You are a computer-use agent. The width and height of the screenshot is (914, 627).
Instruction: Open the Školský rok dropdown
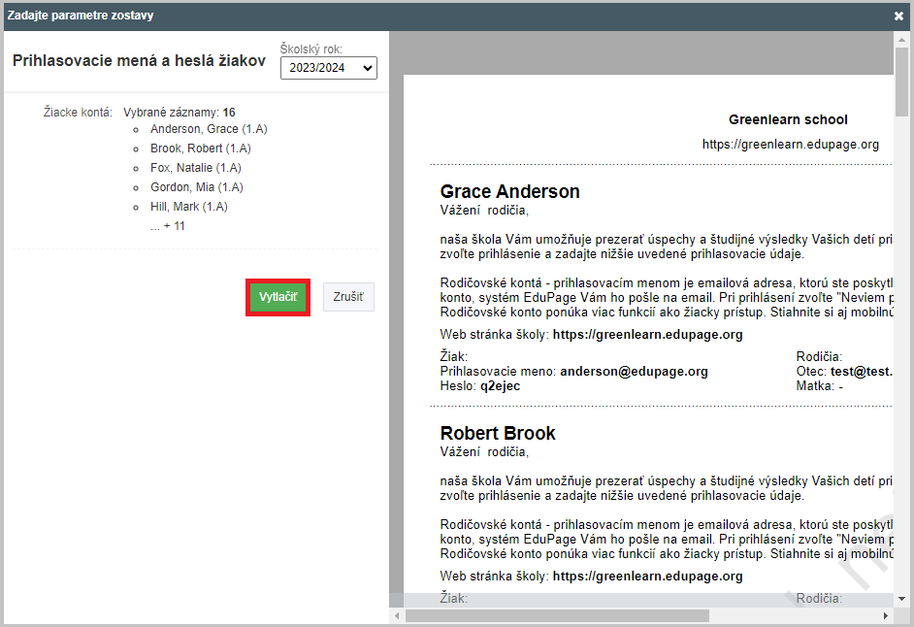point(328,68)
